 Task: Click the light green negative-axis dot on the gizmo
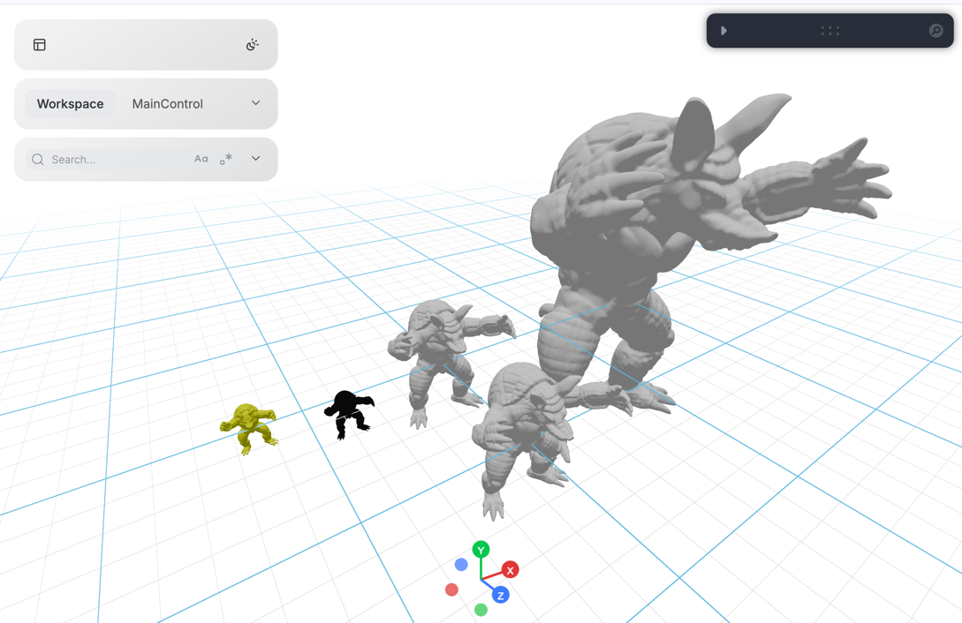point(481,610)
